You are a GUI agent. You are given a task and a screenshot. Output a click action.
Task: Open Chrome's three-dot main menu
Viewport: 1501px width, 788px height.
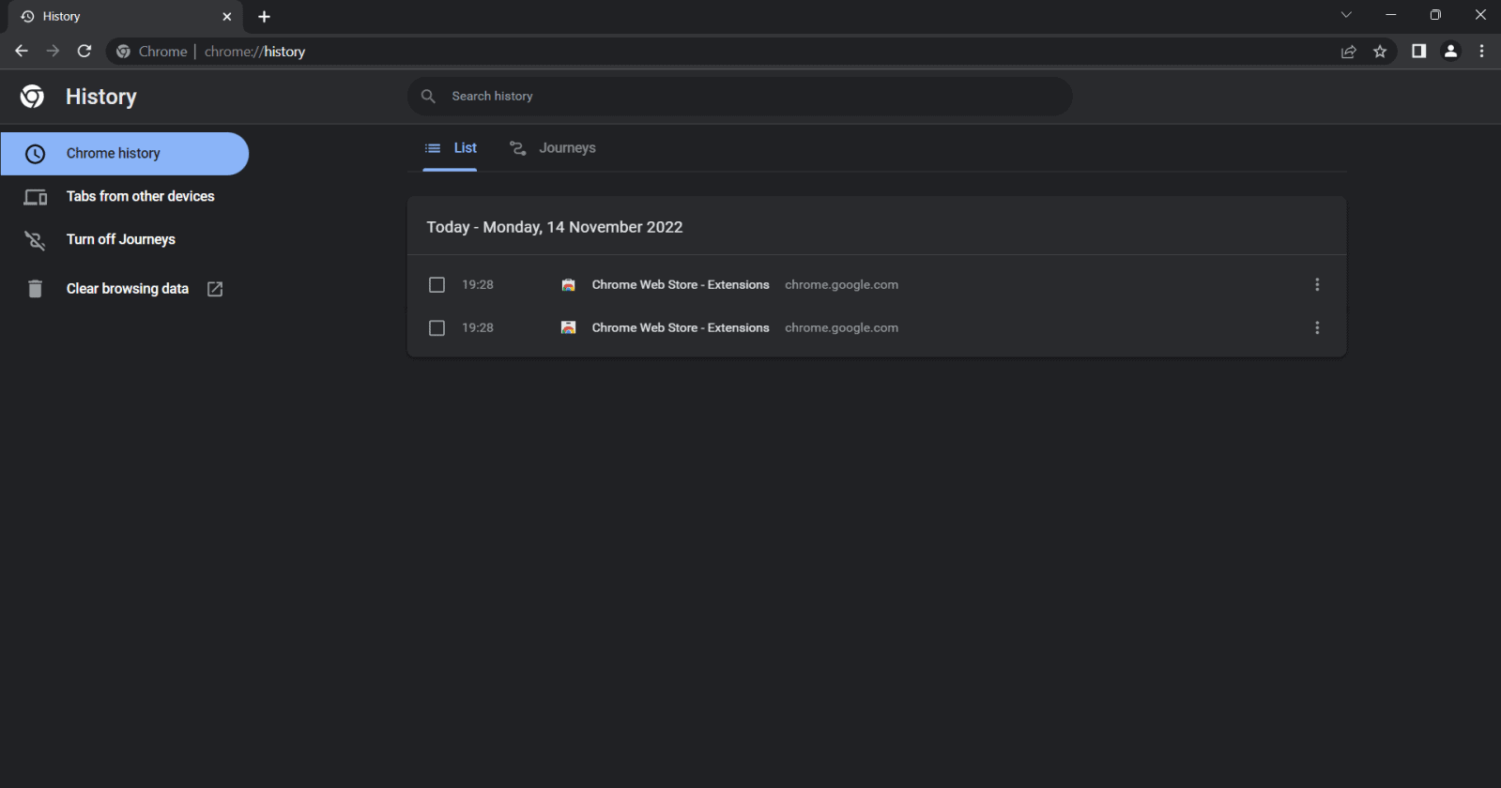point(1481,52)
